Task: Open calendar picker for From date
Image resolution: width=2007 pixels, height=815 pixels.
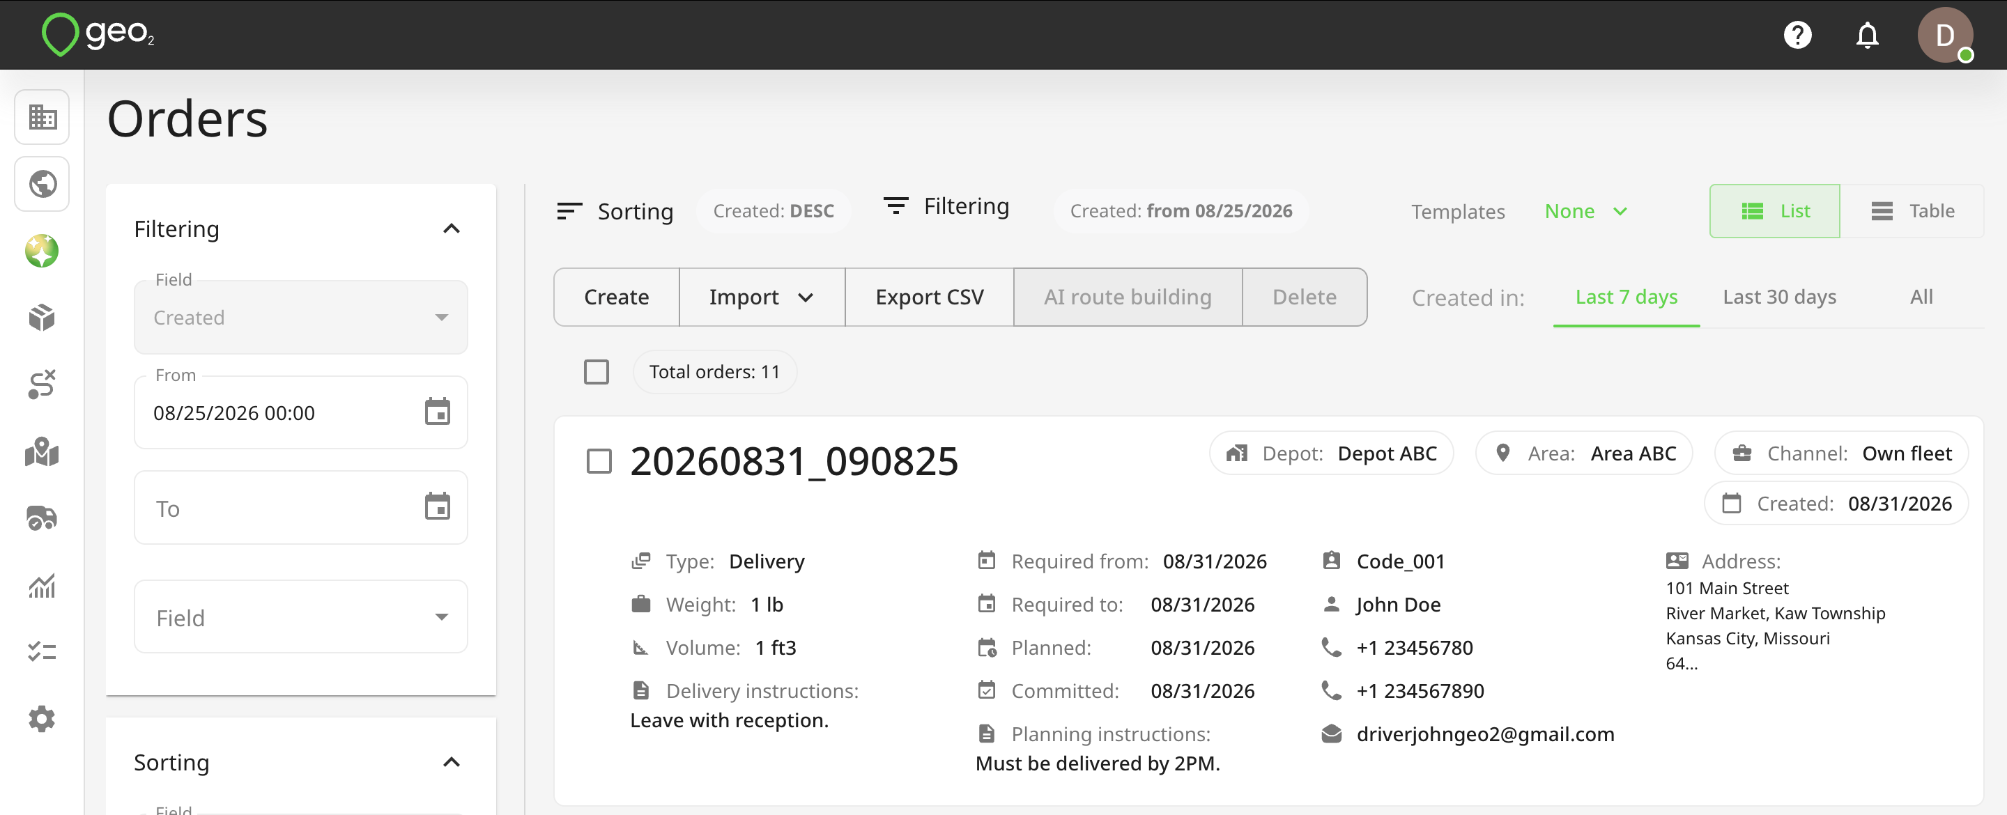Action: coord(437,412)
